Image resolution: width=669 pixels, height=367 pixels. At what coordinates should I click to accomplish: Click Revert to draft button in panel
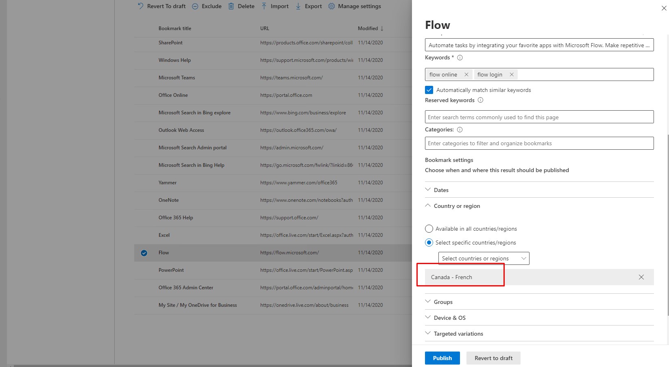(x=493, y=358)
